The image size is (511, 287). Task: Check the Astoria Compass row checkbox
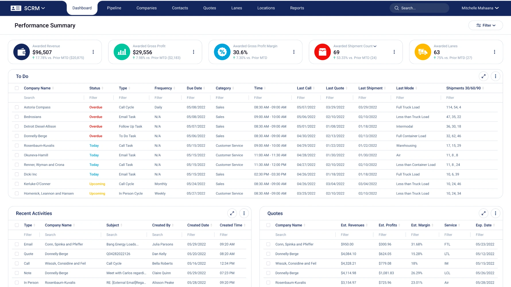pos(17,107)
